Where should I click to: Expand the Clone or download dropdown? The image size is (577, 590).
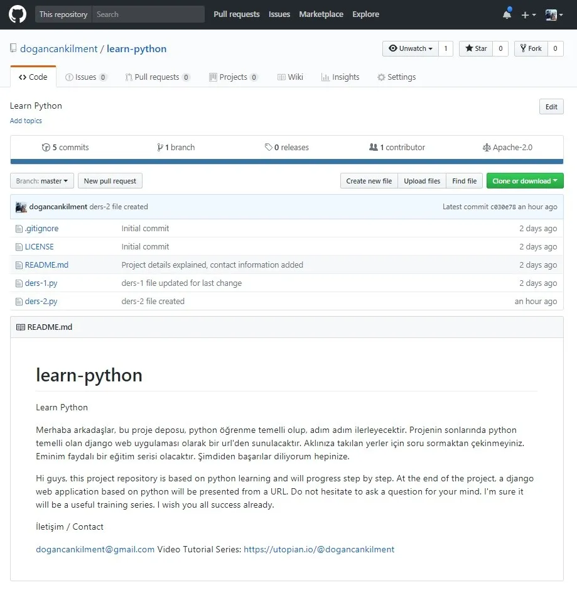[525, 181]
